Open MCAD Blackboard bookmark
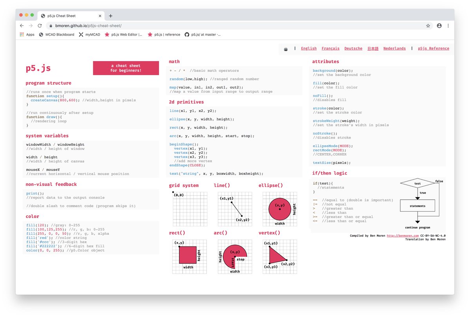470x317 pixels. click(57, 34)
